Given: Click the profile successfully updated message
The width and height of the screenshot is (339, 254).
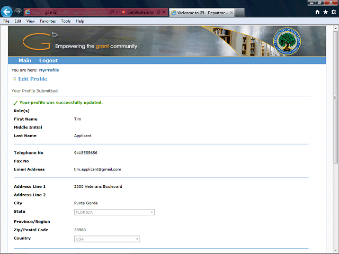Looking at the screenshot, I should click(61, 102).
